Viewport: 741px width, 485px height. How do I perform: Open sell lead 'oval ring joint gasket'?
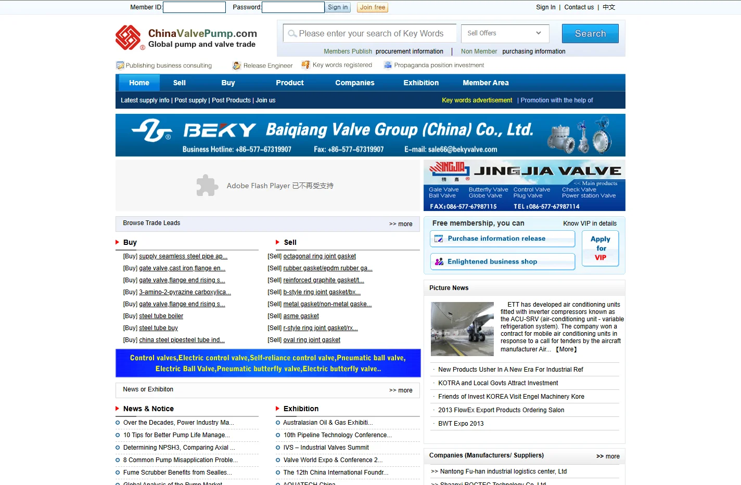(x=312, y=340)
